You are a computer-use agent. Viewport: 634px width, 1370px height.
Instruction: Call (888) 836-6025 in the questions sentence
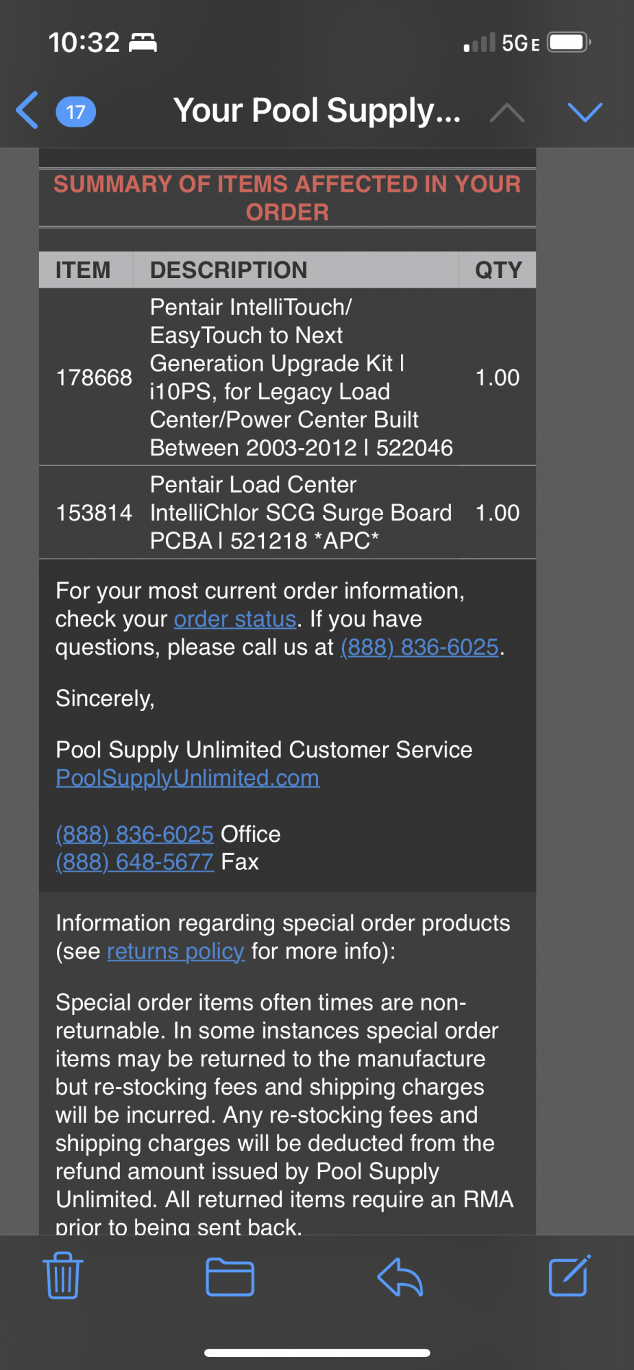pos(419,647)
